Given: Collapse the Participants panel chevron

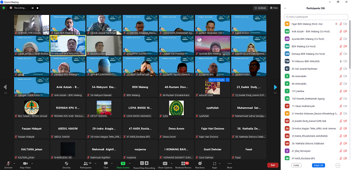Looking at the screenshot, I should (x=285, y=8).
